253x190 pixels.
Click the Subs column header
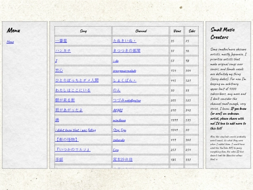(192, 31)
